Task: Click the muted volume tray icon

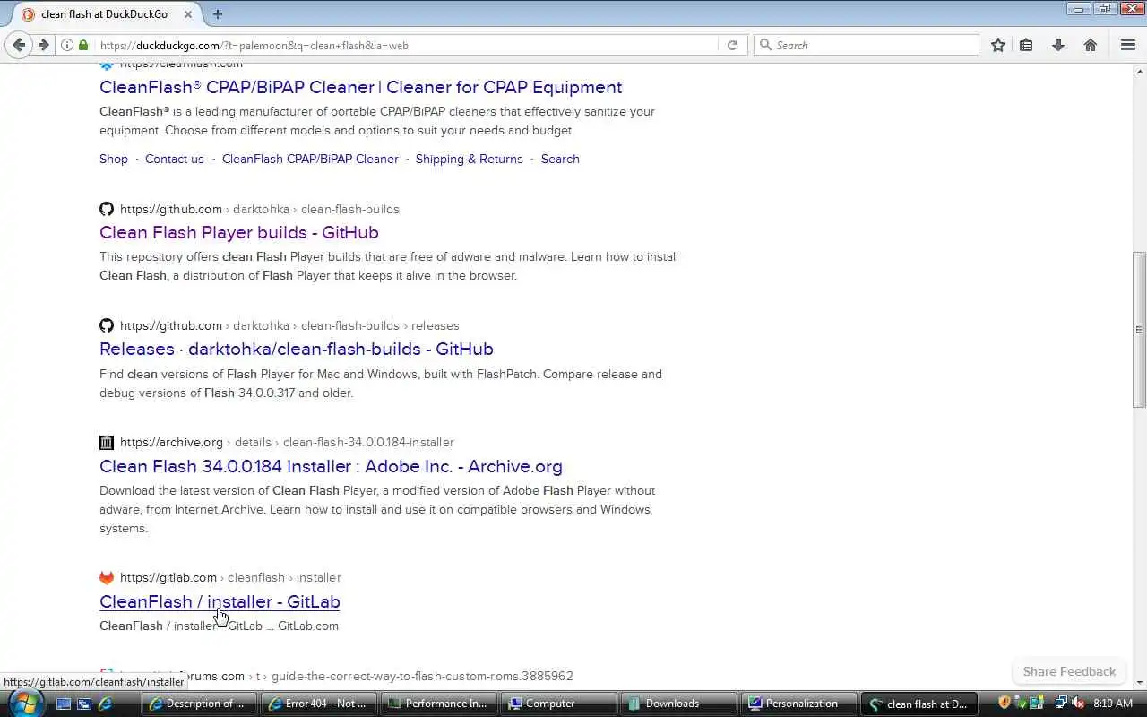Action: pos(1078,704)
